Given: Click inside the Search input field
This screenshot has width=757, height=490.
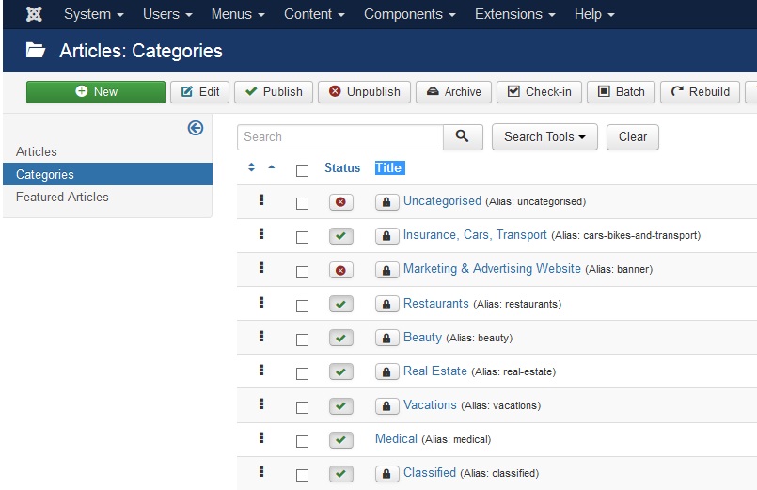Looking at the screenshot, I should (x=339, y=136).
